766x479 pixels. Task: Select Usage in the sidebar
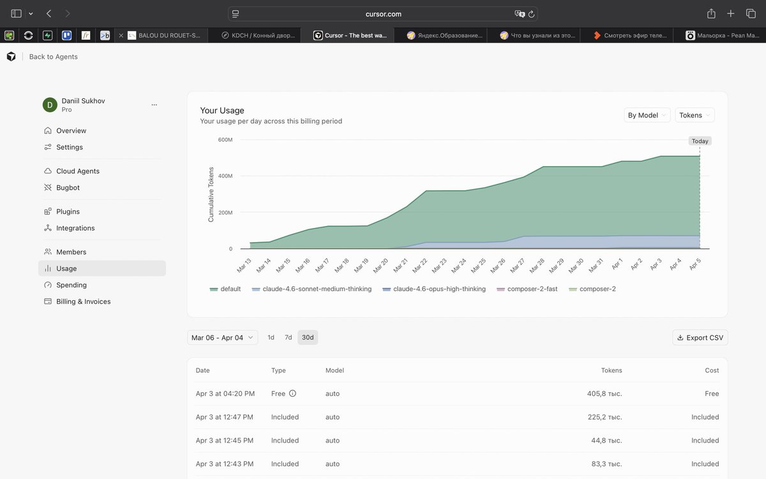pyautogui.click(x=102, y=268)
